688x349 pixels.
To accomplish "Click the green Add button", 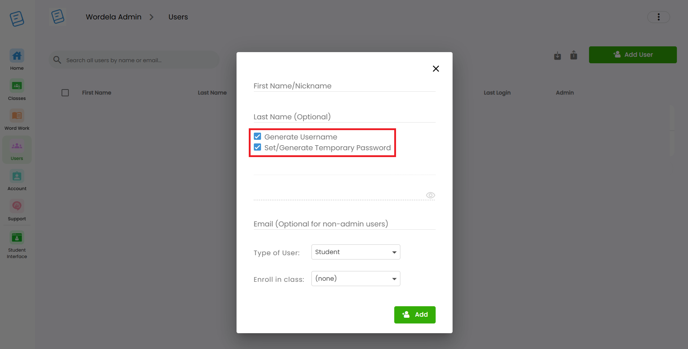I will [x=415, y=315].
